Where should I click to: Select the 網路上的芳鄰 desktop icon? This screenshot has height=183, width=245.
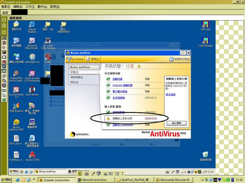(x=16, y=59)
